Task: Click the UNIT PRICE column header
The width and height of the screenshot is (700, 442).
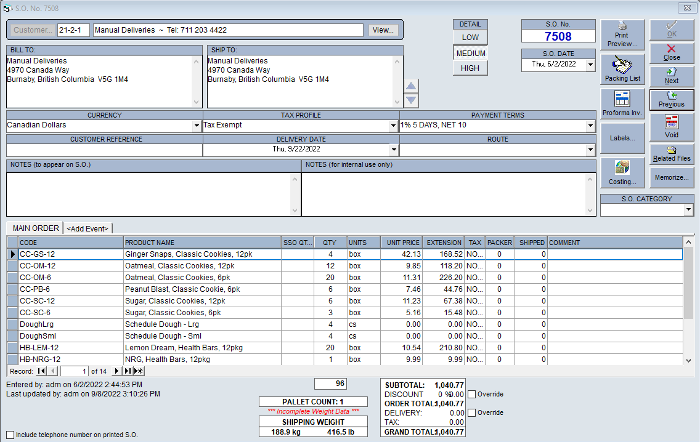Action: 401,243
